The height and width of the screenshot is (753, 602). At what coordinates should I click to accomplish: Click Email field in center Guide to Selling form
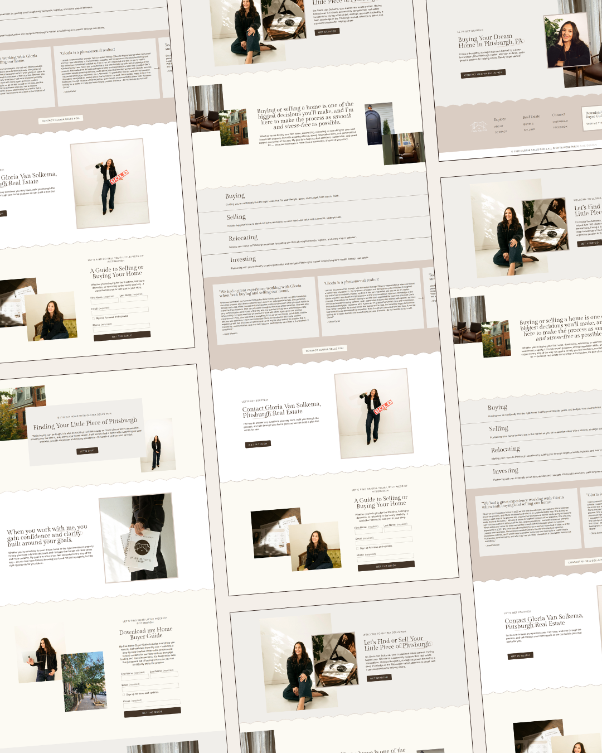click(x=384, y=541)
